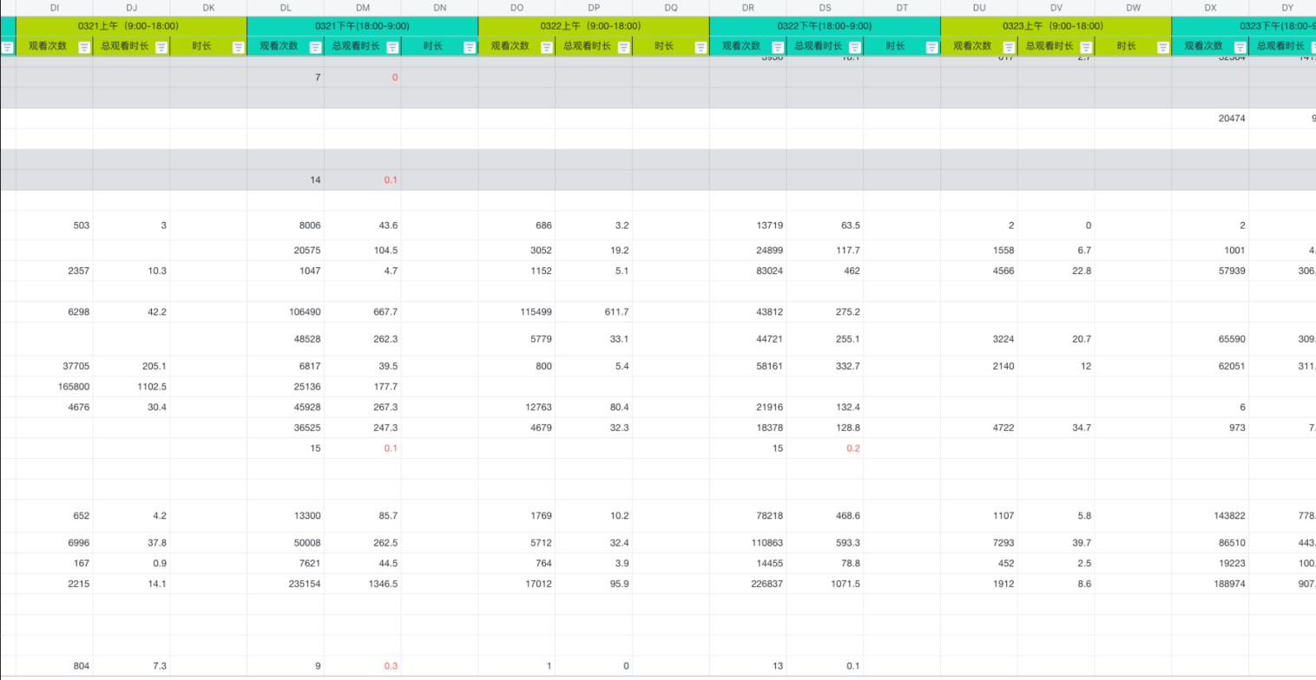Open the 观看次数 filter icon in column DO
The height and width of the screenshot is (680, 1316).
click(547, 48)
